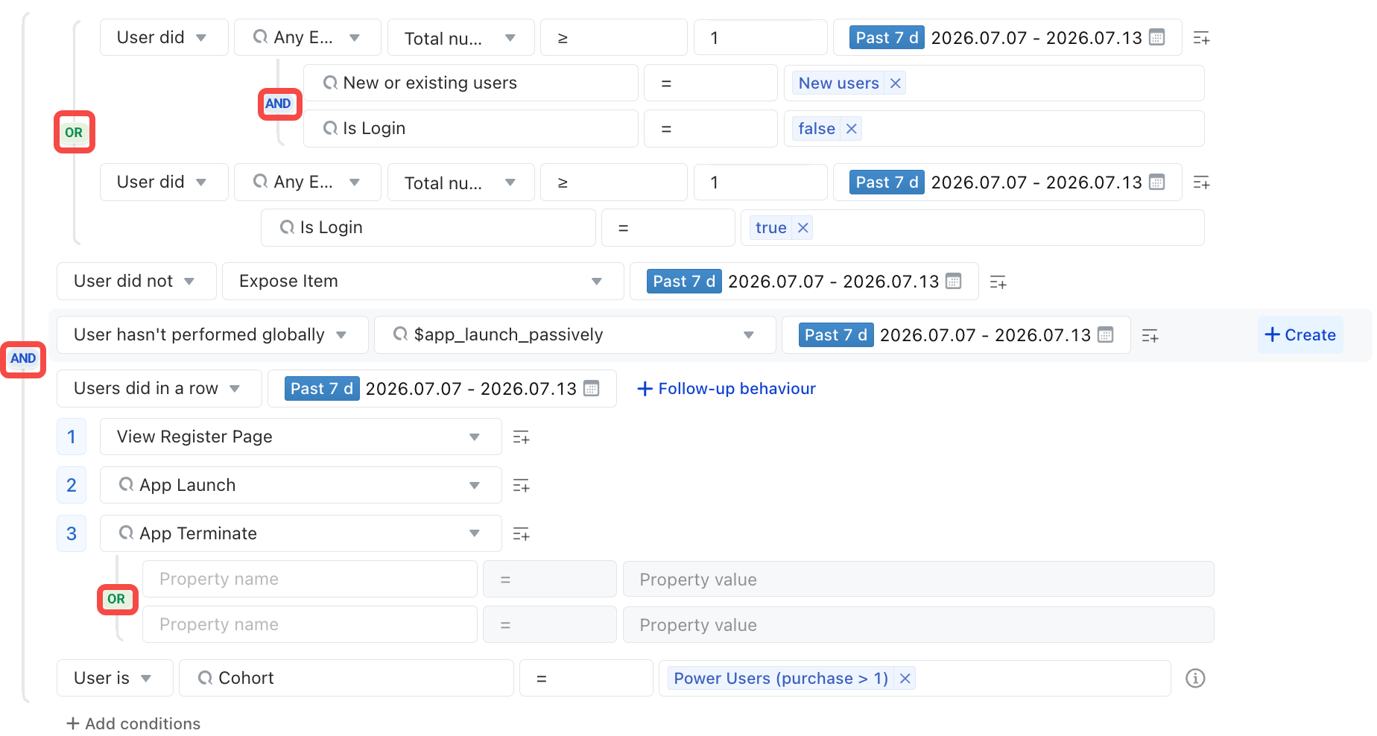Viewport: 1377px width, 736px height.
Task: Toggle the OR operator beside Property name rows
Action: pos(116,599)
